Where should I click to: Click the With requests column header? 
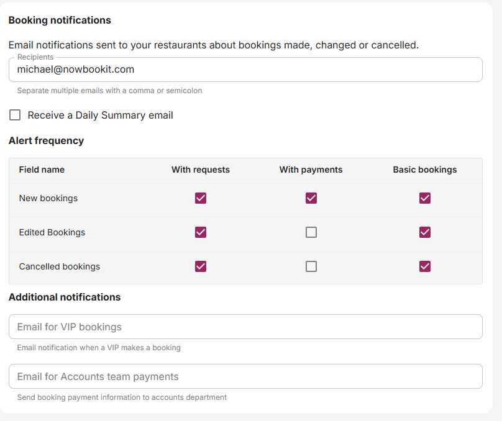(201, 170)
